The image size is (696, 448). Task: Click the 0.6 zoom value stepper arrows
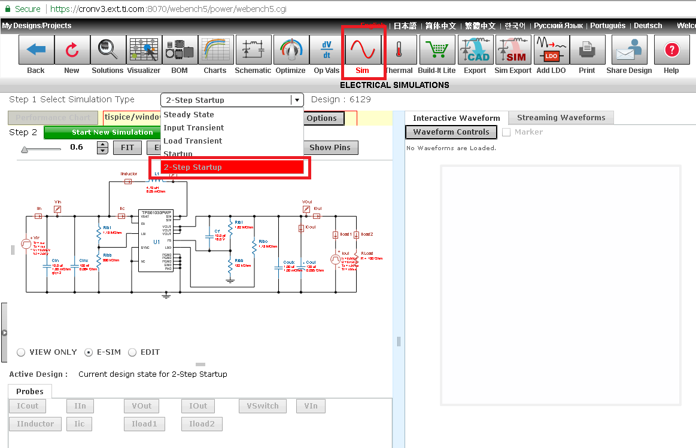[102, 148]
